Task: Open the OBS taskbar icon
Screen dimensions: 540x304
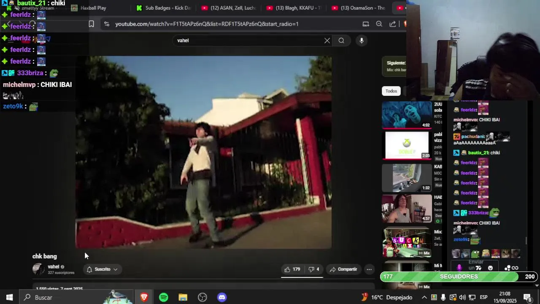Action: [202, 297]
